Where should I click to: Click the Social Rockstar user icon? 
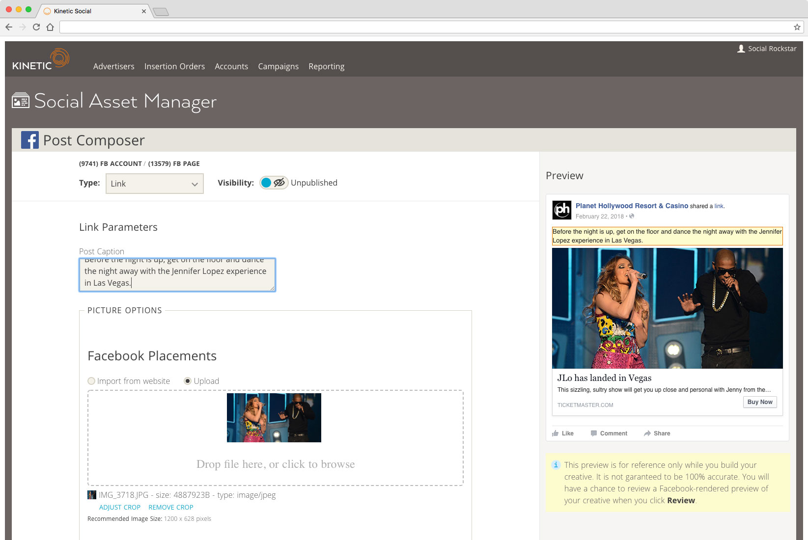click(741, 49)
